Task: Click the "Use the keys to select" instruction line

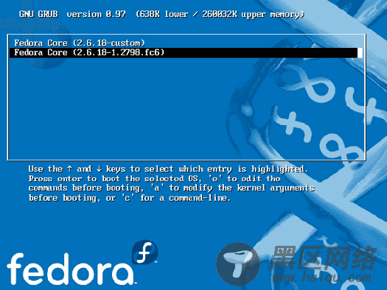Action: [x=169, y=169]
